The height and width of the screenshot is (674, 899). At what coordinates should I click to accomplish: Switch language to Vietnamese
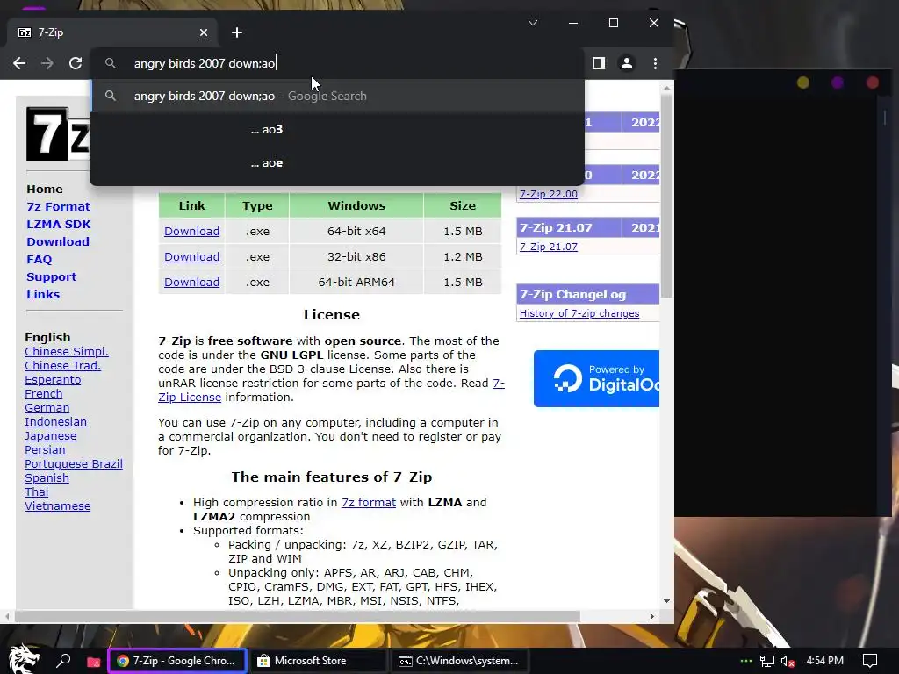57,506
